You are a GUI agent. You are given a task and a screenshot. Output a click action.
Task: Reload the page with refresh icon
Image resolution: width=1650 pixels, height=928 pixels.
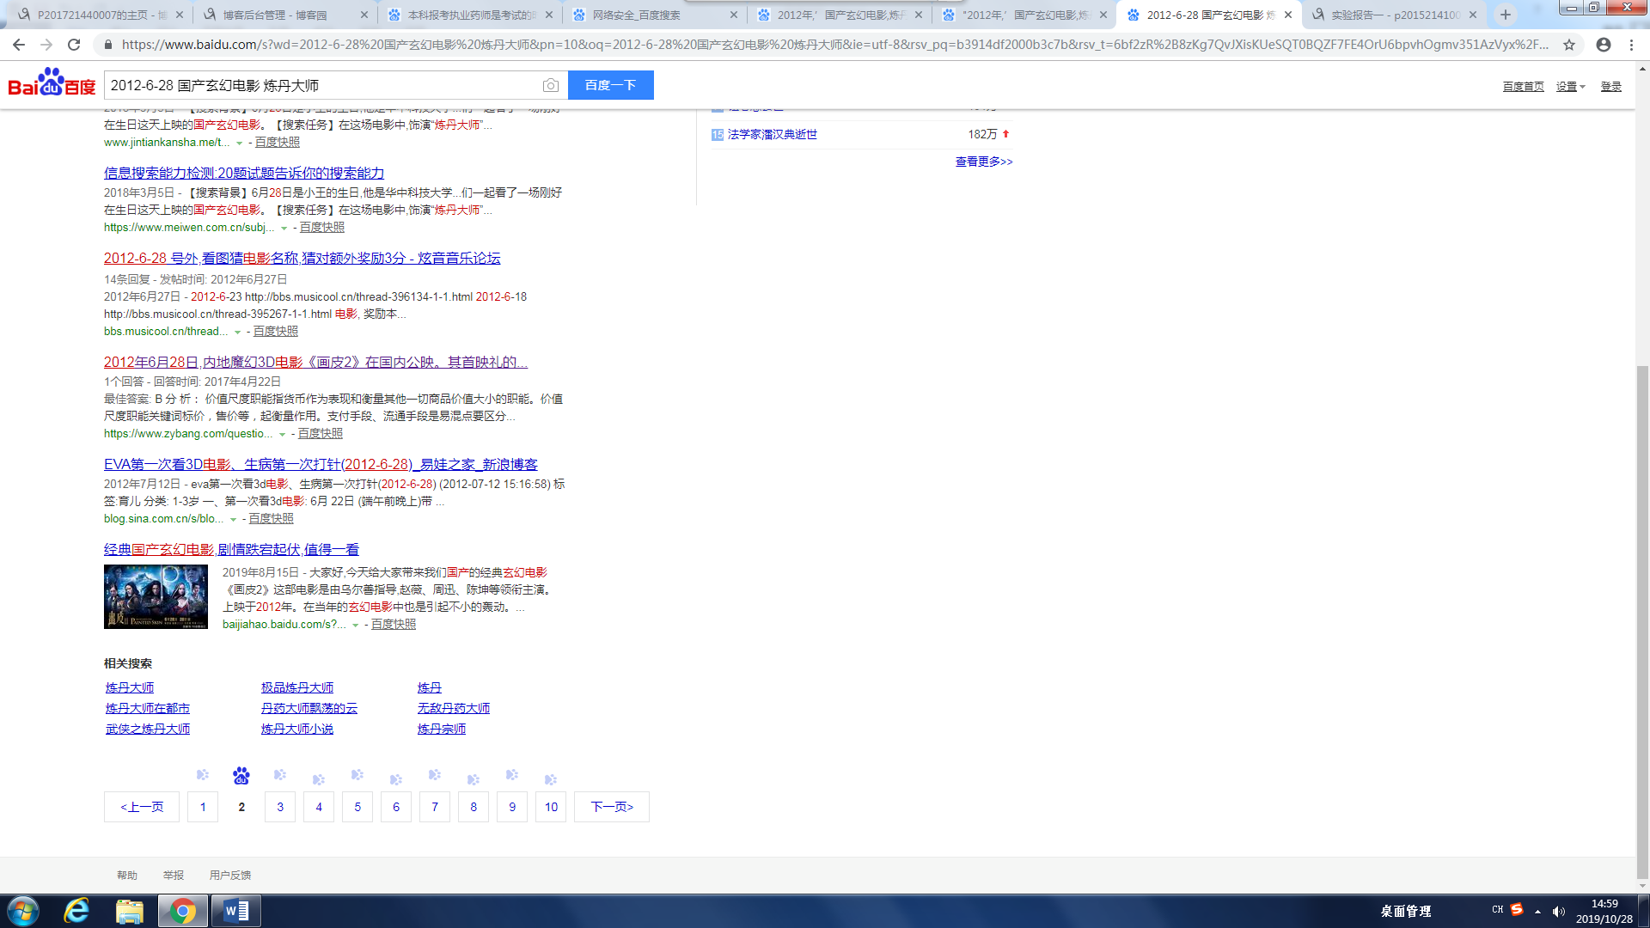coord(74,45)
